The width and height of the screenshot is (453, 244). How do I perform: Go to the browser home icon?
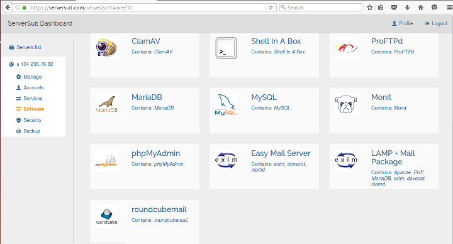[x=421, y=8]
